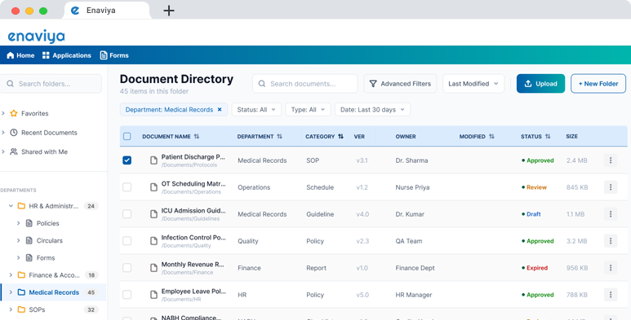Check the Employee Leave Policy row checkbox
The image size is (631, 320).
(127, 295)
